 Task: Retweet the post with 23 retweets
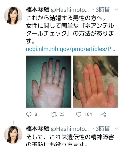click(54, 114)
